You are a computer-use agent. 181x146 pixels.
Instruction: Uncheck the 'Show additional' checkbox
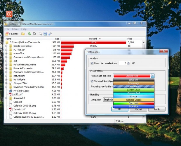[92, 81]
